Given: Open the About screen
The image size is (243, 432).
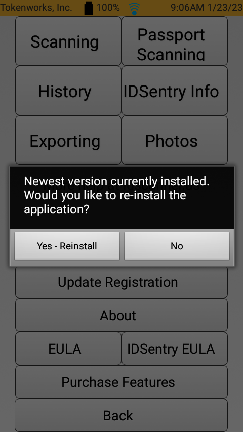Looking at the screenshot, I should click(x=121, y=315).
